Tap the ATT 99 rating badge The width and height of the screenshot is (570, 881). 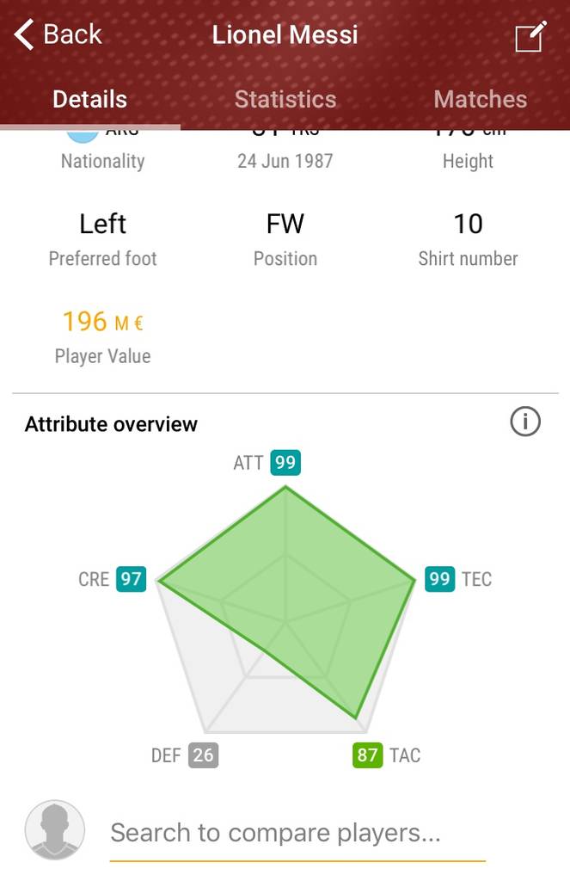tap(285, 462)
